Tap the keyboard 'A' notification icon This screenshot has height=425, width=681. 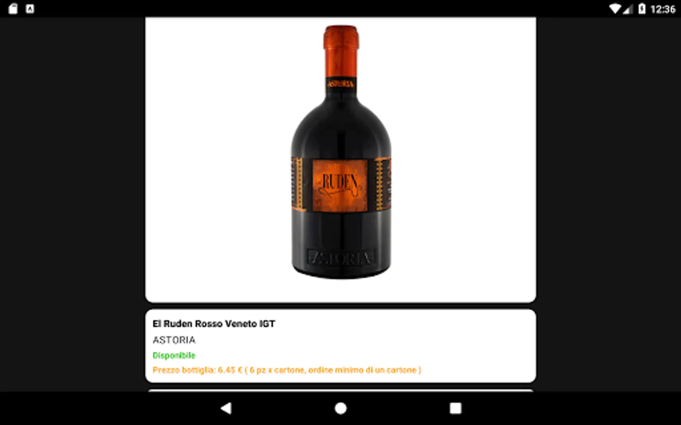coord(30,8)
